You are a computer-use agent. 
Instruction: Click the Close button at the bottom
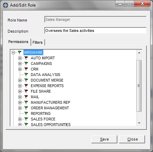click(x=132, y=139)
